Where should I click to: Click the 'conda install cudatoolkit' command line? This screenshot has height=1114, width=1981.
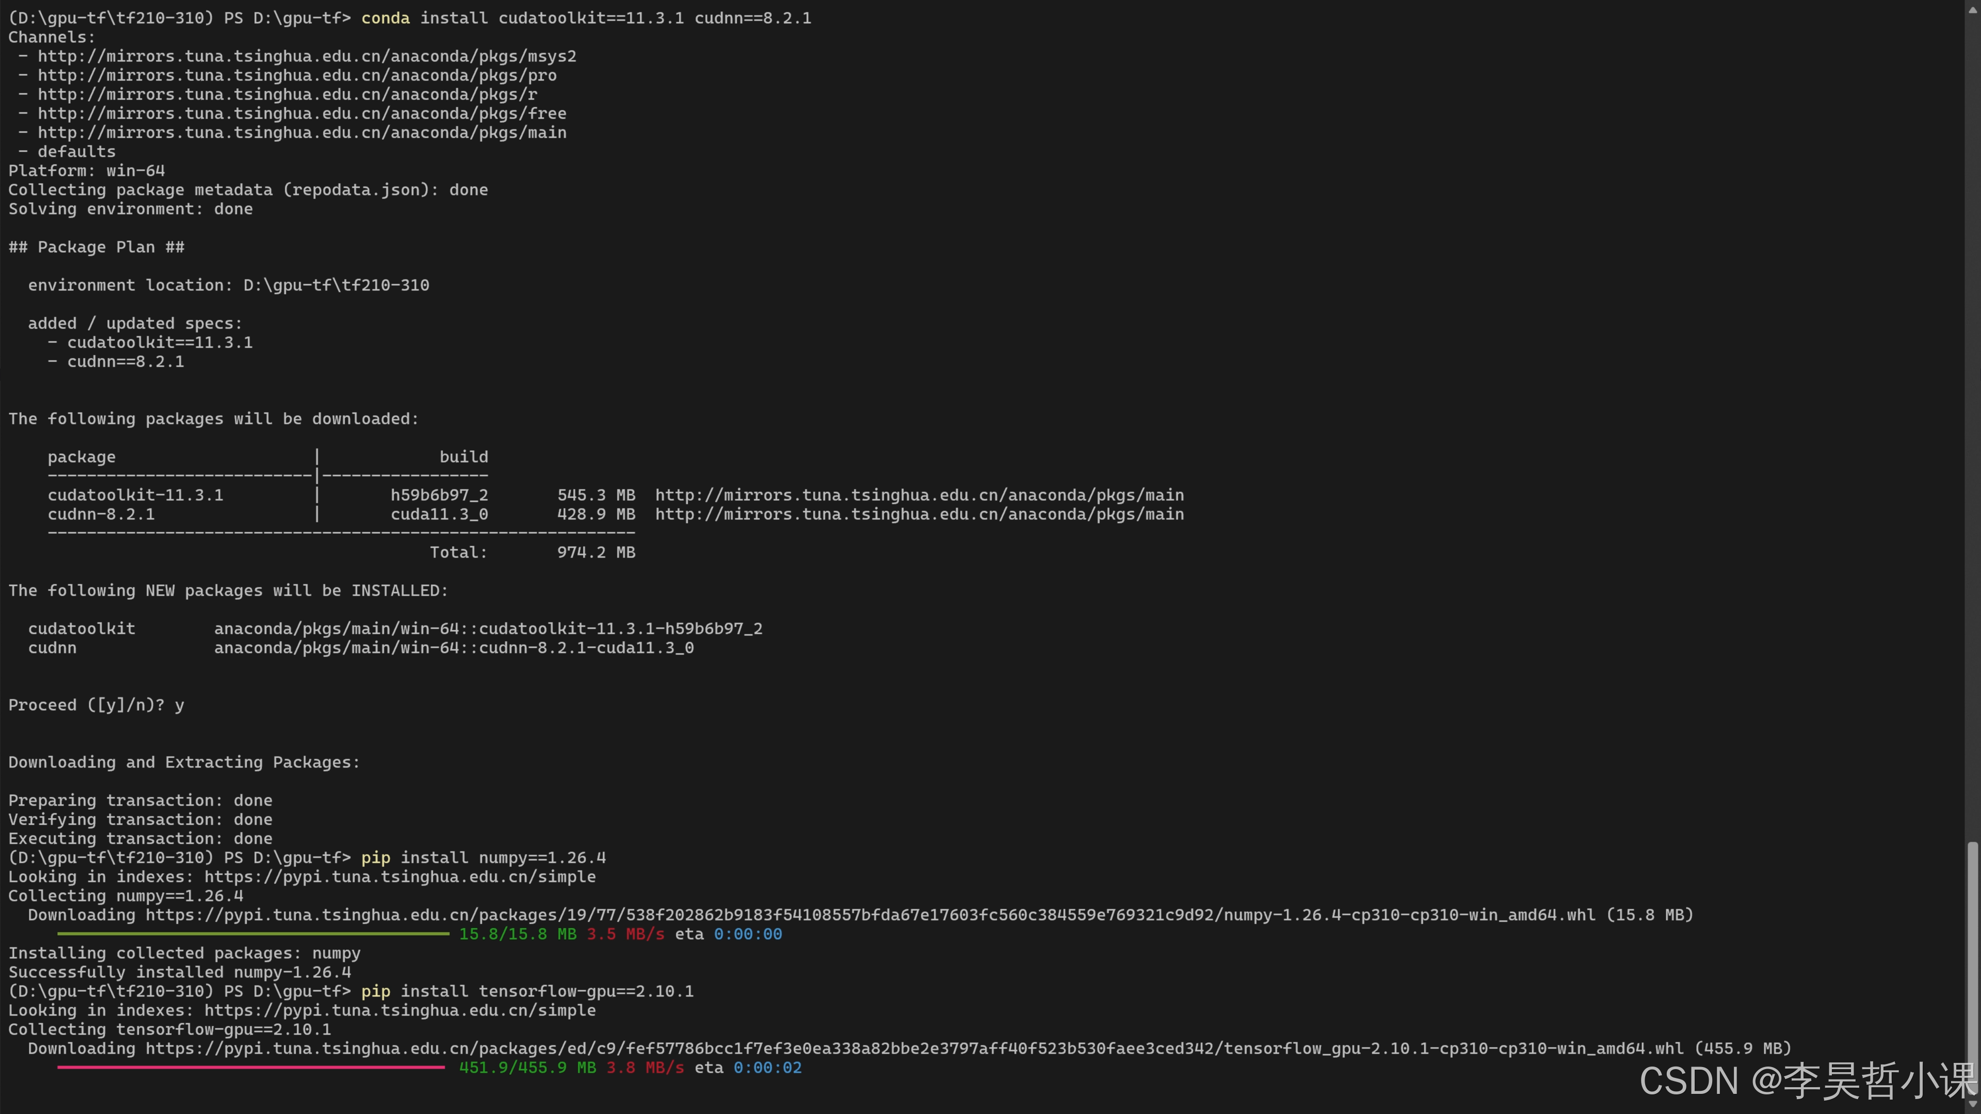[x=585, y=18]
